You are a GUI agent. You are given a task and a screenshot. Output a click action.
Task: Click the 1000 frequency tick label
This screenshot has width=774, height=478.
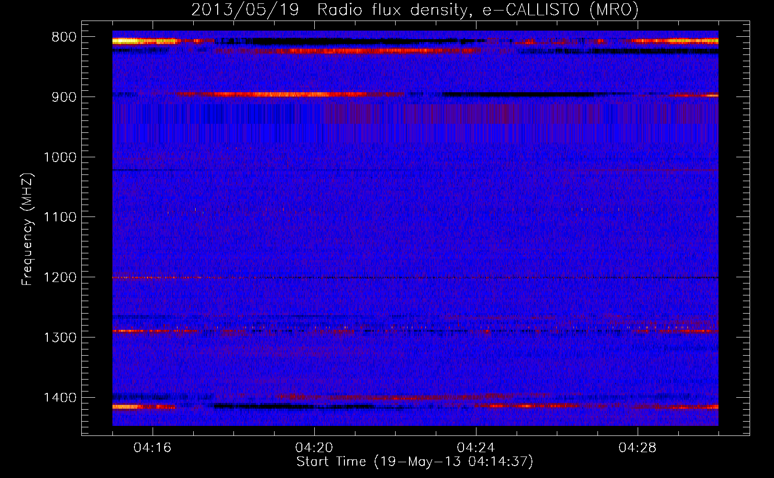[60, 157]
